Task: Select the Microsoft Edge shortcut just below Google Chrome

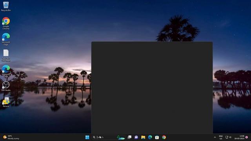Action: coord(6,39)
